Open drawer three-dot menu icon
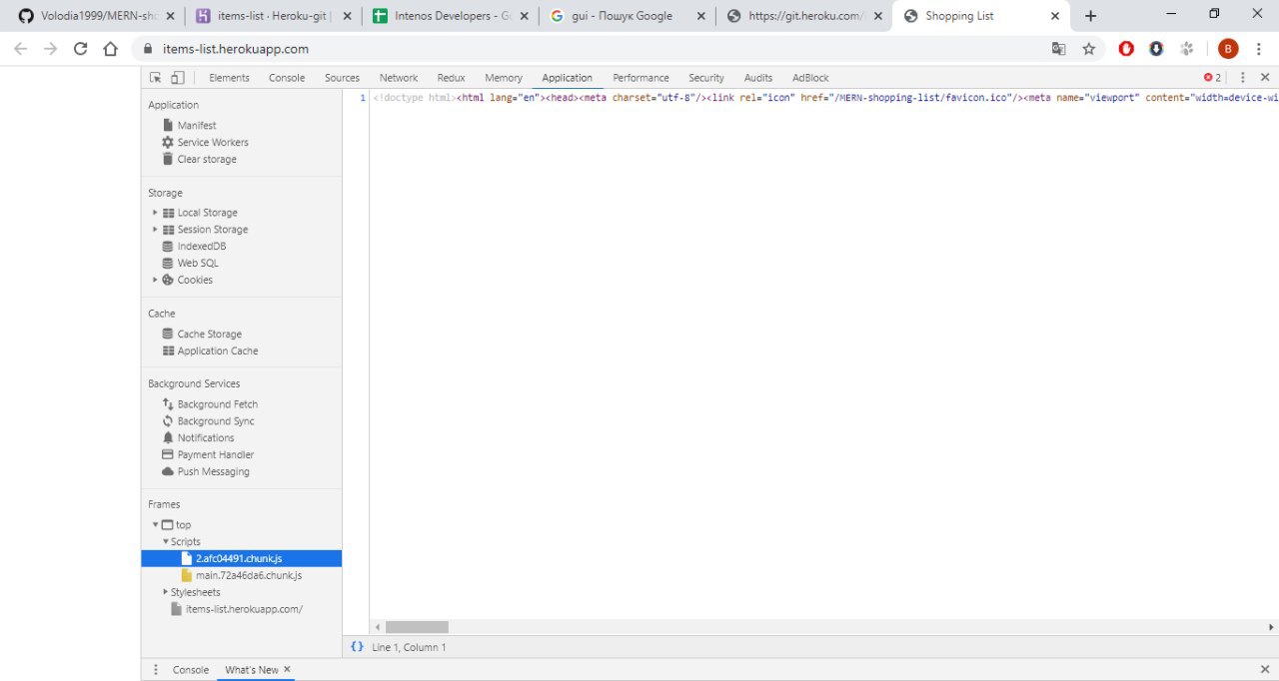The height and width of the screenshot is (681, 1279). (156, 670)
